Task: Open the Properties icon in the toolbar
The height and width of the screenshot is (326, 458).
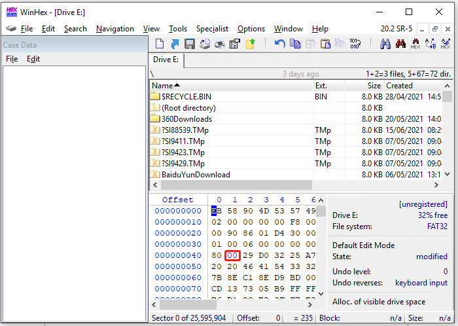Action: coord(235,45)
